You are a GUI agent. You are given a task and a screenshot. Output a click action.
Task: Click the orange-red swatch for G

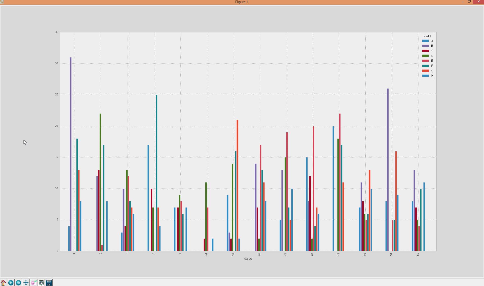(425, 71)
